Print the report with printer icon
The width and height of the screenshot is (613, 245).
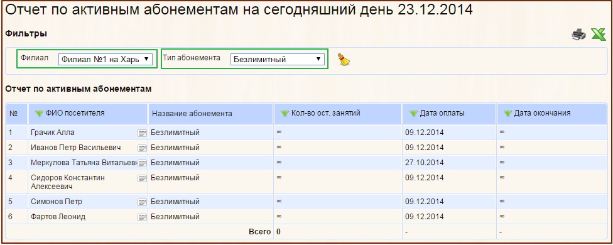tap(578, 35)
